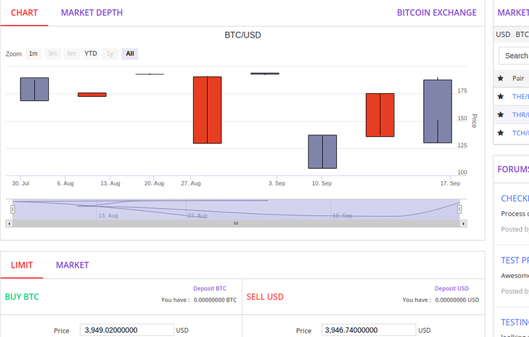Open the THR/ pair link
Viewport: 529px width, 337px height.
(521, 115)
